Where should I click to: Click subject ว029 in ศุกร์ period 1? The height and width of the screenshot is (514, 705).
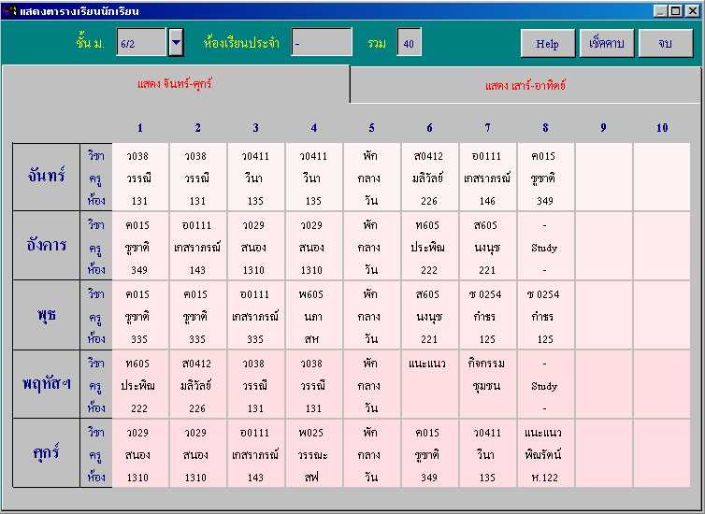[x=137, y=433]
